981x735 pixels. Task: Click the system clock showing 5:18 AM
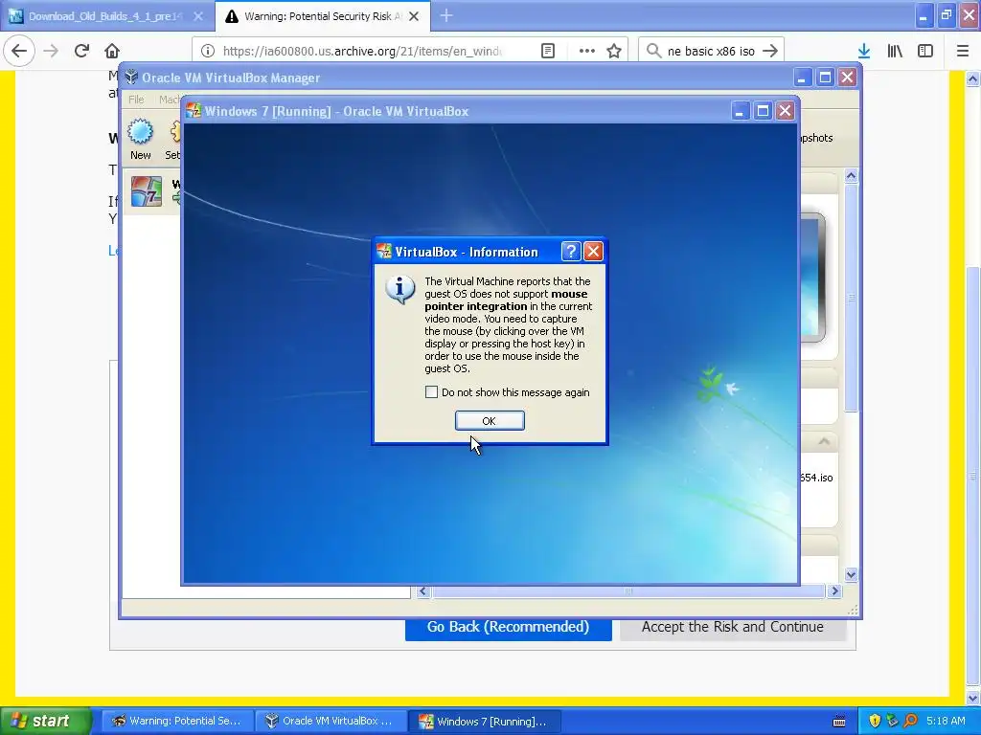point(946,721)
